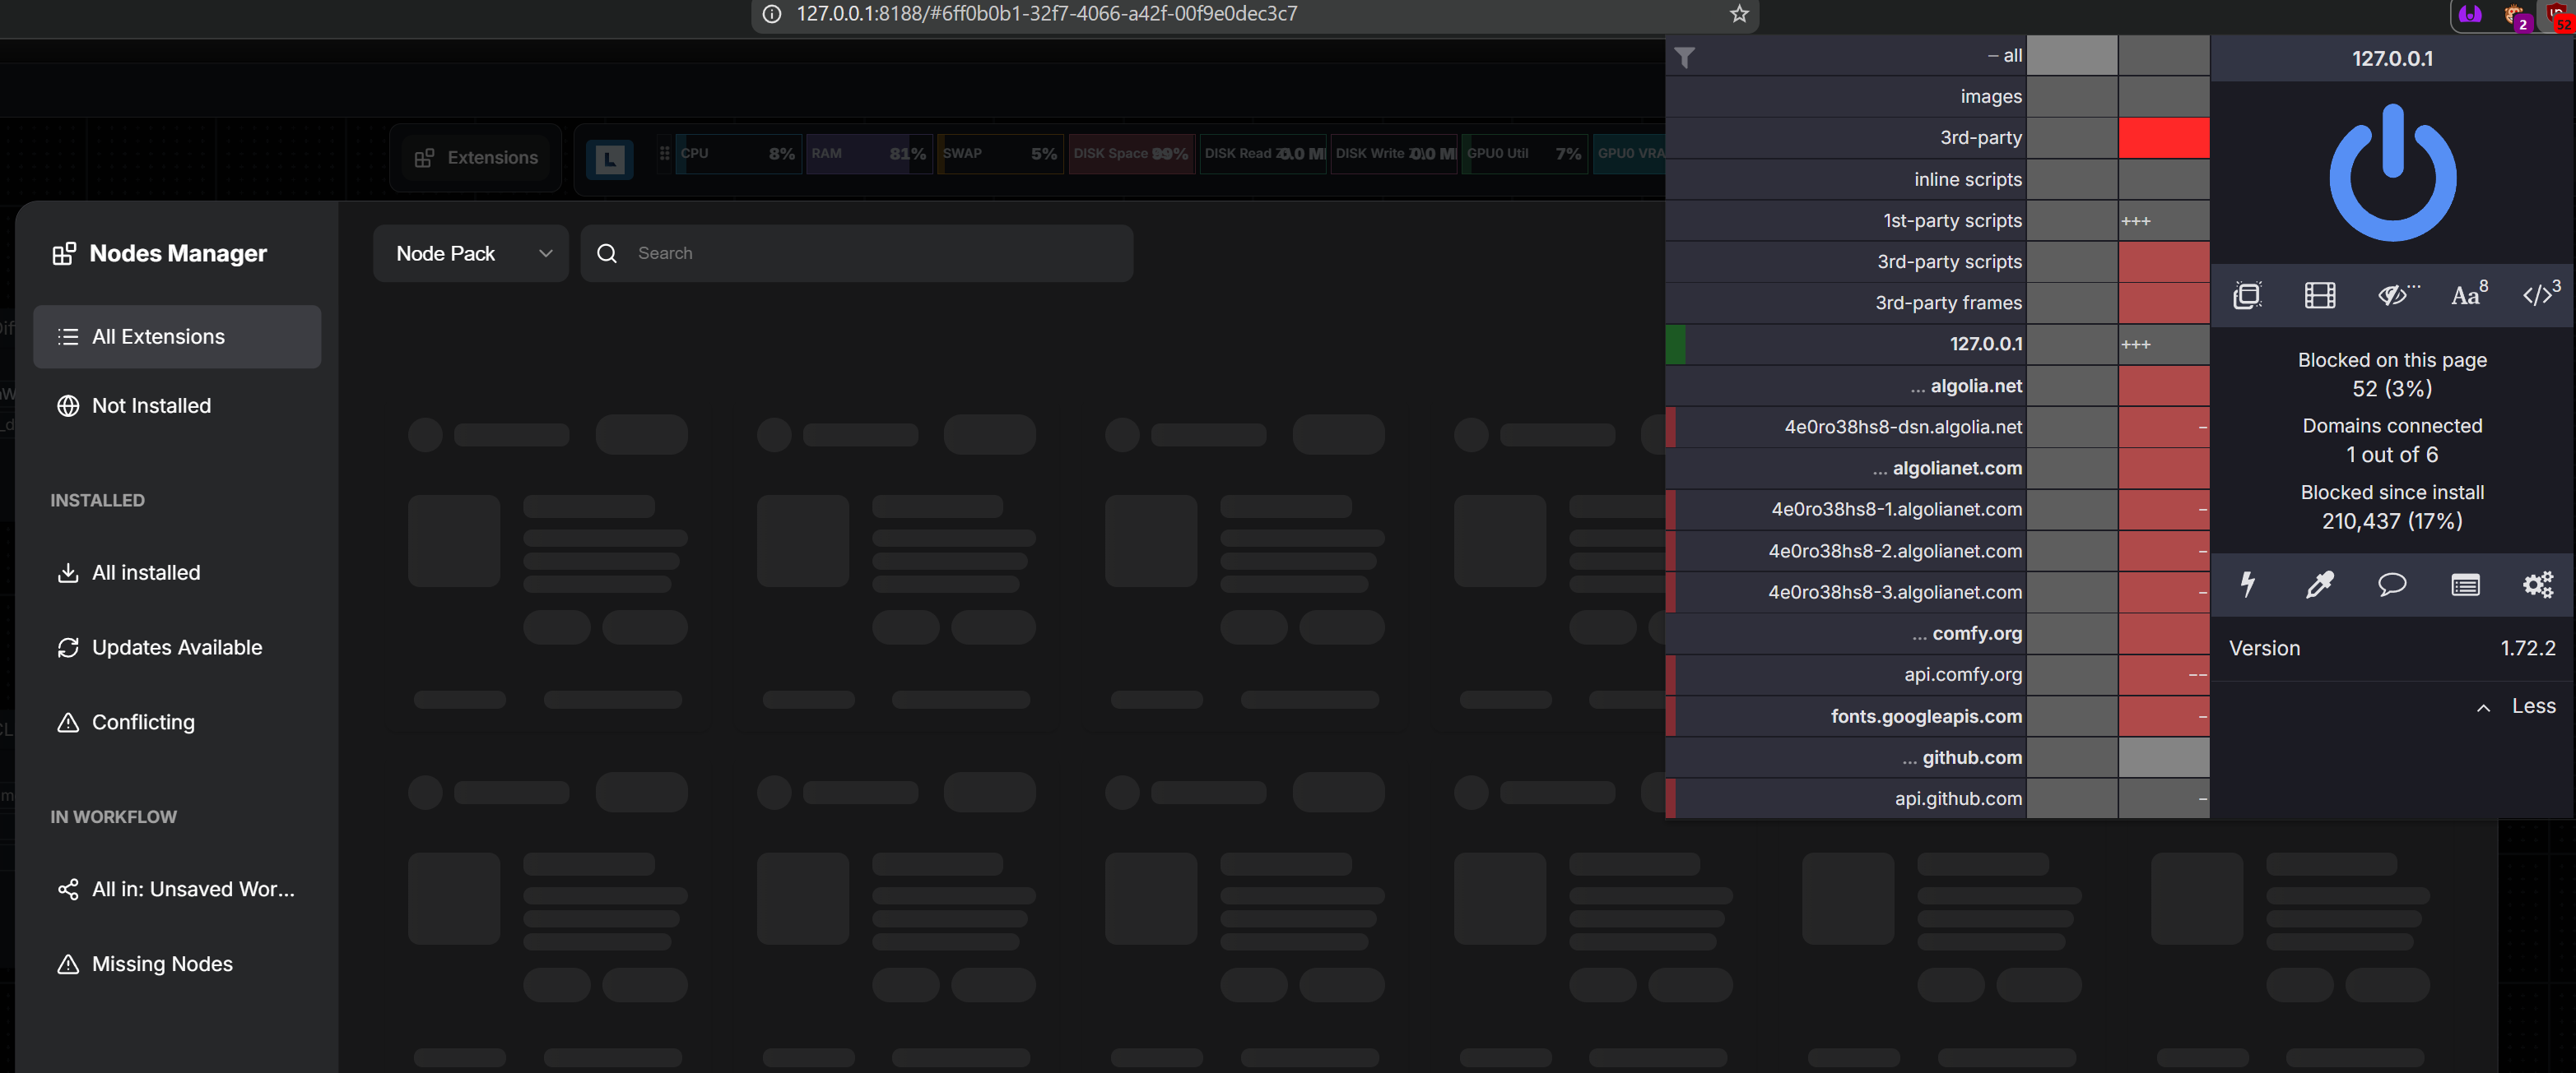Open uBlock report issue chat bubble icon
The image size is (2576, 1073).
pyautogui.click(x=2392, y=584)
